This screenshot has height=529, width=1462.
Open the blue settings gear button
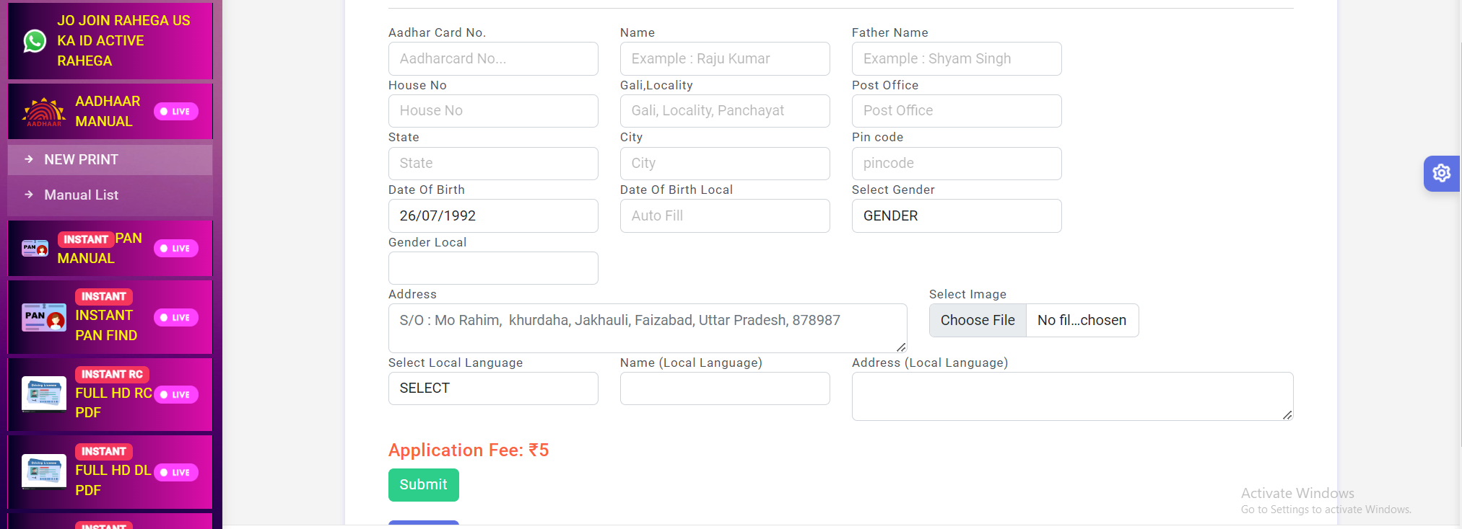(x=1441, y=173)
